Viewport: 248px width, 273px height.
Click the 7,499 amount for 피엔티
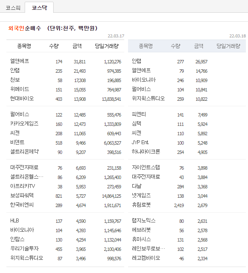coord(202,115)
